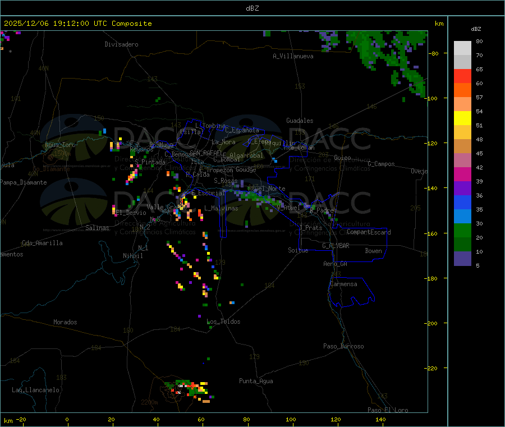Image resolution: width=505 pixels, height=427 pixels.
Task: Select the Nihuil place label
Action: pos(132,256)
